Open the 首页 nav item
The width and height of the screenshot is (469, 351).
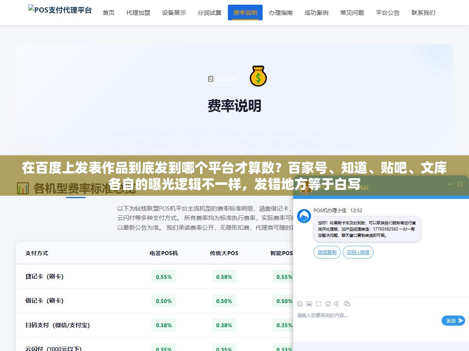(109, 12)
